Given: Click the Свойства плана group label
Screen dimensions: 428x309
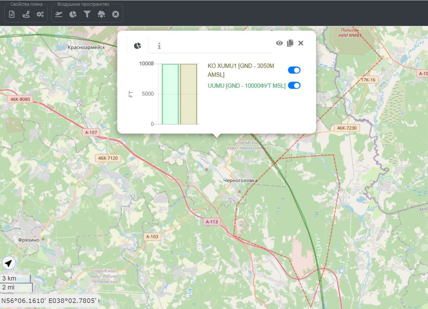Looking at the screenshot, I should coord(26,4).
